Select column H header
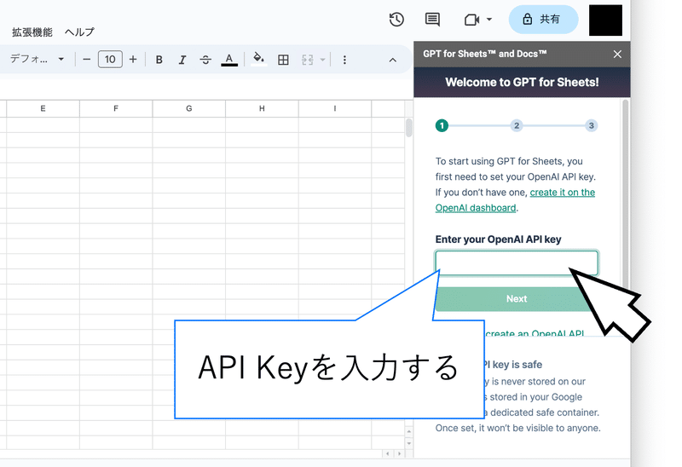The height and width of the screenshot is (467, 682). pyautogui.click(x=262, y=109)
